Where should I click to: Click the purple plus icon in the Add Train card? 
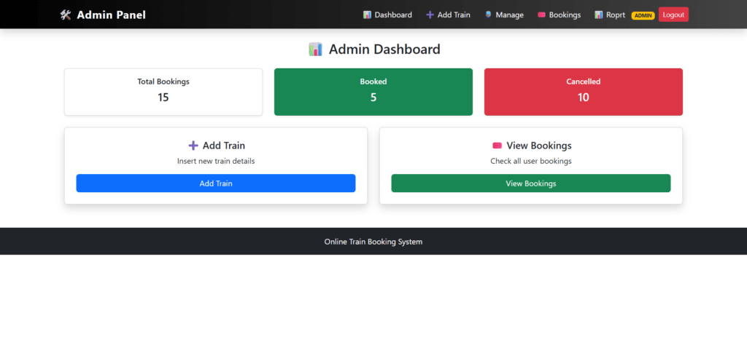[193, 146]
